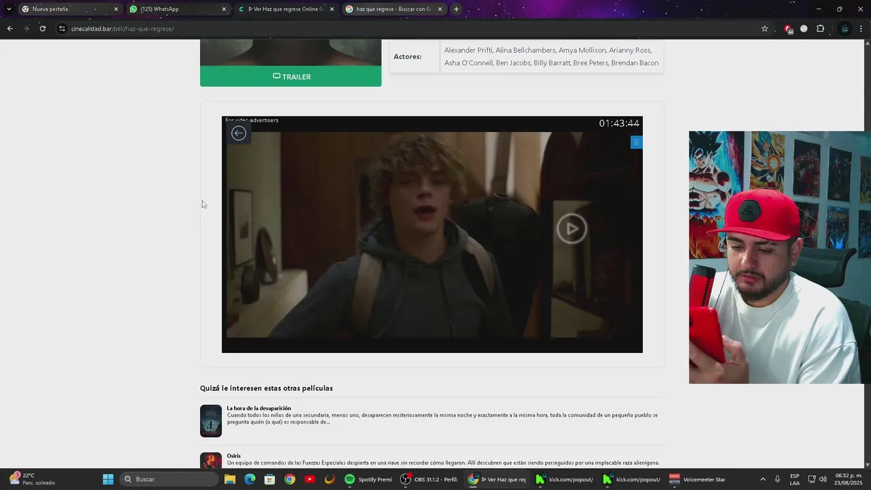Change the ESP LAA keyboard language
The height and width of the screenshot is (490, 871).
coord(795,479)
